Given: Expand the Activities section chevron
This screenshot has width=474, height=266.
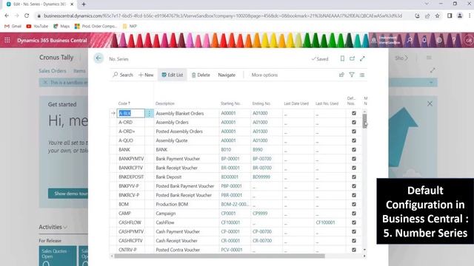Looking at the screenshot, I should pos(65,228).
